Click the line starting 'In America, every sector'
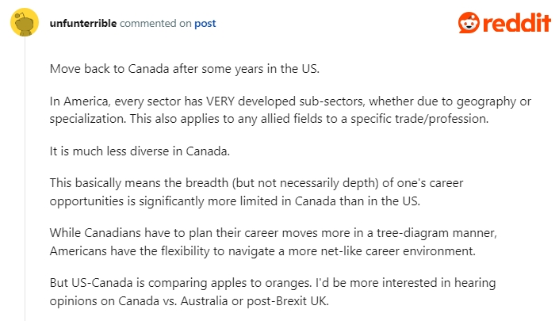This screenshot has height=321, width=559. pyautogui.click(x=290, y=101)
